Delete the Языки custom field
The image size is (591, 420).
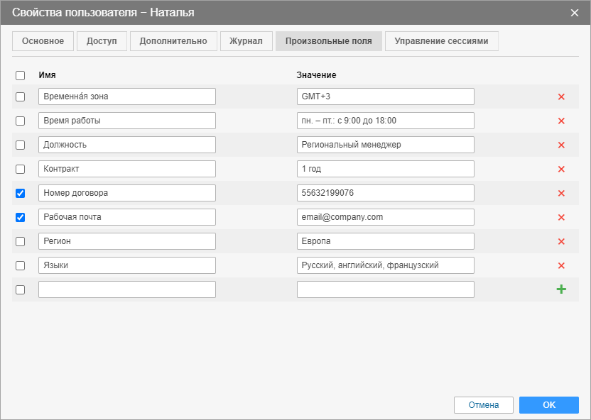click(561, 265)
